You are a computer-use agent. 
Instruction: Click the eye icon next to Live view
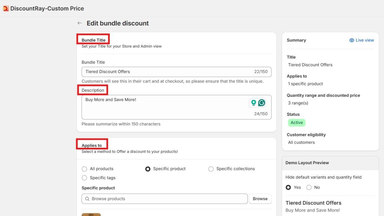coord(351,40)
